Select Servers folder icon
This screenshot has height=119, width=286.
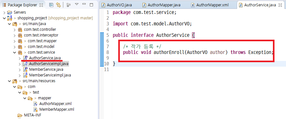[10, 12]
